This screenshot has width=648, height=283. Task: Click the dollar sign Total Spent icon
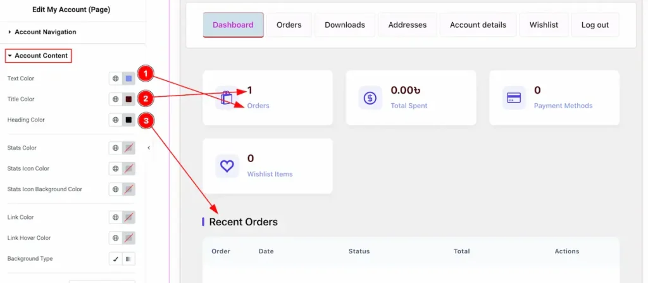click(370, 98)
